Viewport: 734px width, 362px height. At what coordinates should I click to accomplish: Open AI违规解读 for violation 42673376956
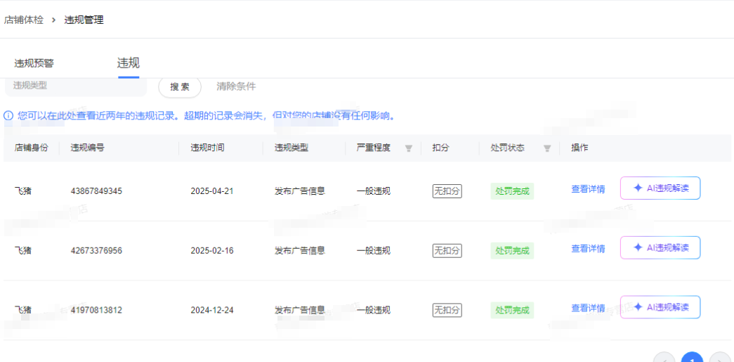tap(660, 248)
